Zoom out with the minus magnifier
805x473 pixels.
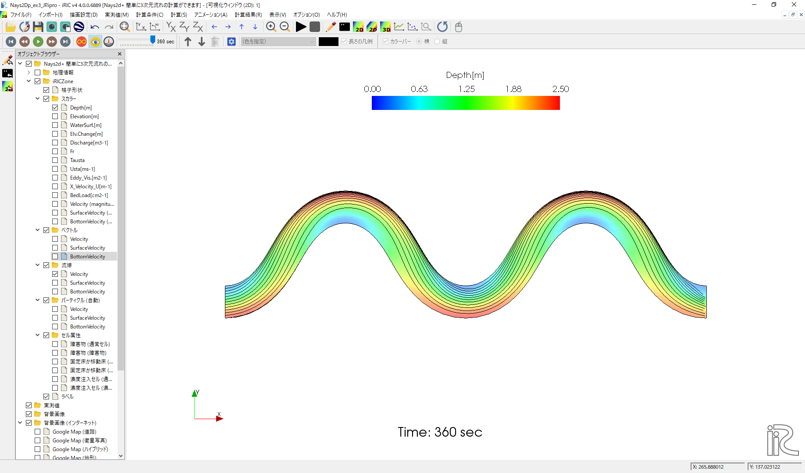285,27
